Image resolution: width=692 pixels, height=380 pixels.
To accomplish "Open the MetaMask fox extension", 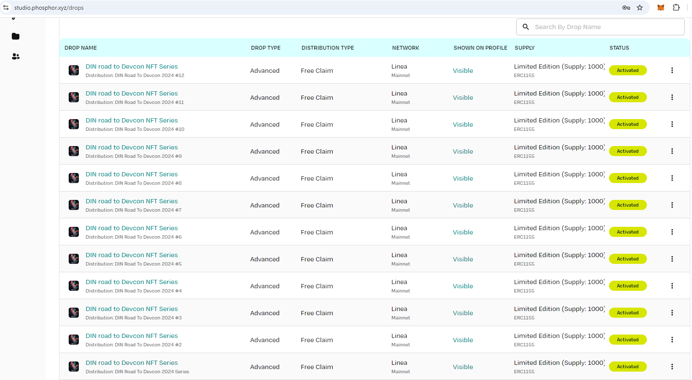I will point(661,8).
